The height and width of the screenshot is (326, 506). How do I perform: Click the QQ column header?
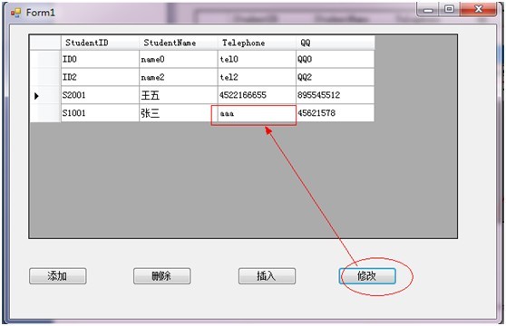tap(336, 43)
